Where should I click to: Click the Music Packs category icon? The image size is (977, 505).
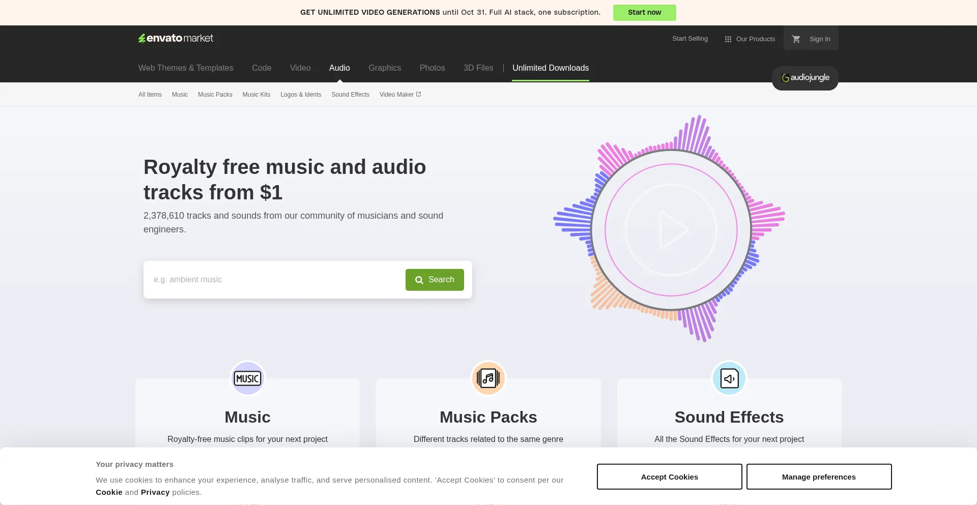coord(488,378)
